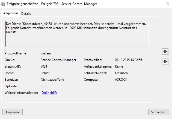
Task: Click the Schlüsselwörter value Klassisch
Action: tap(121, 73)
